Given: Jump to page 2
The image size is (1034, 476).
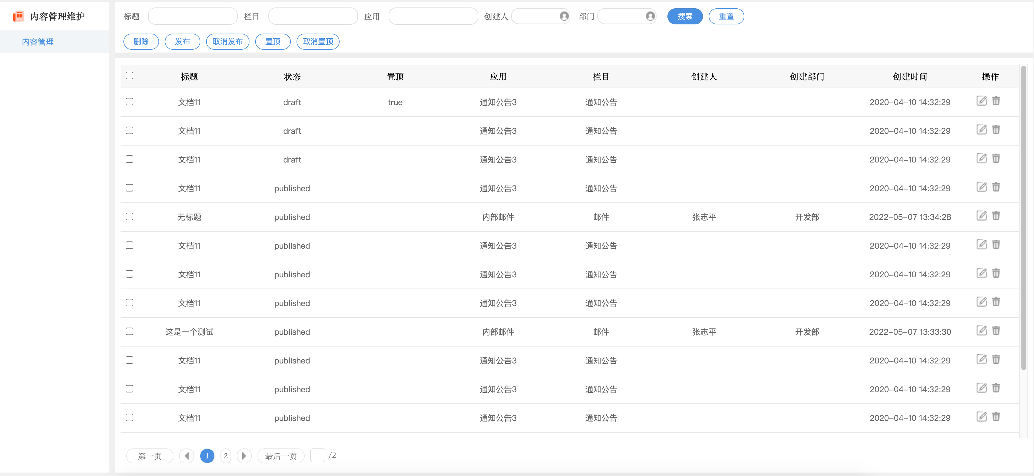Looking at the screenshot, I should click(226, 456).
